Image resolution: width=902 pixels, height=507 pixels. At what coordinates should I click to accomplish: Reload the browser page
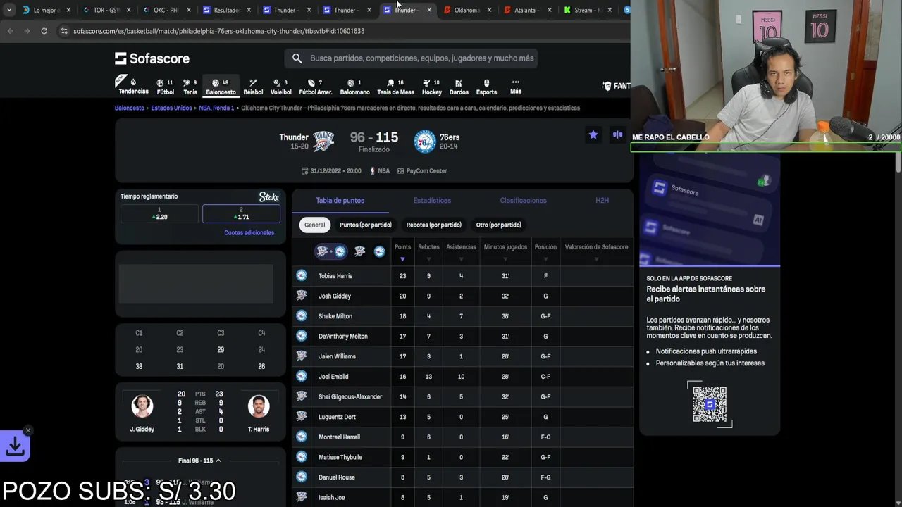click(44, 31)
